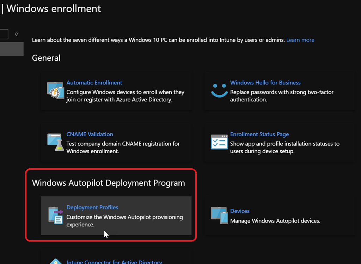Image resolution: width=361 pixels, height=264 pixels.
Task: Open CNAME Validation link
Action: tap(90, 134)
